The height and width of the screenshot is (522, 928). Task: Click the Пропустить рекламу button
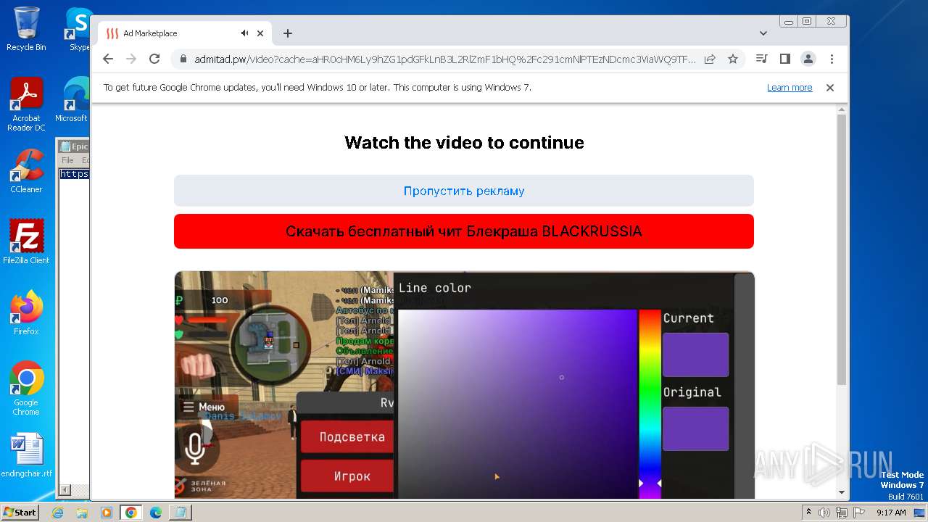464,191
